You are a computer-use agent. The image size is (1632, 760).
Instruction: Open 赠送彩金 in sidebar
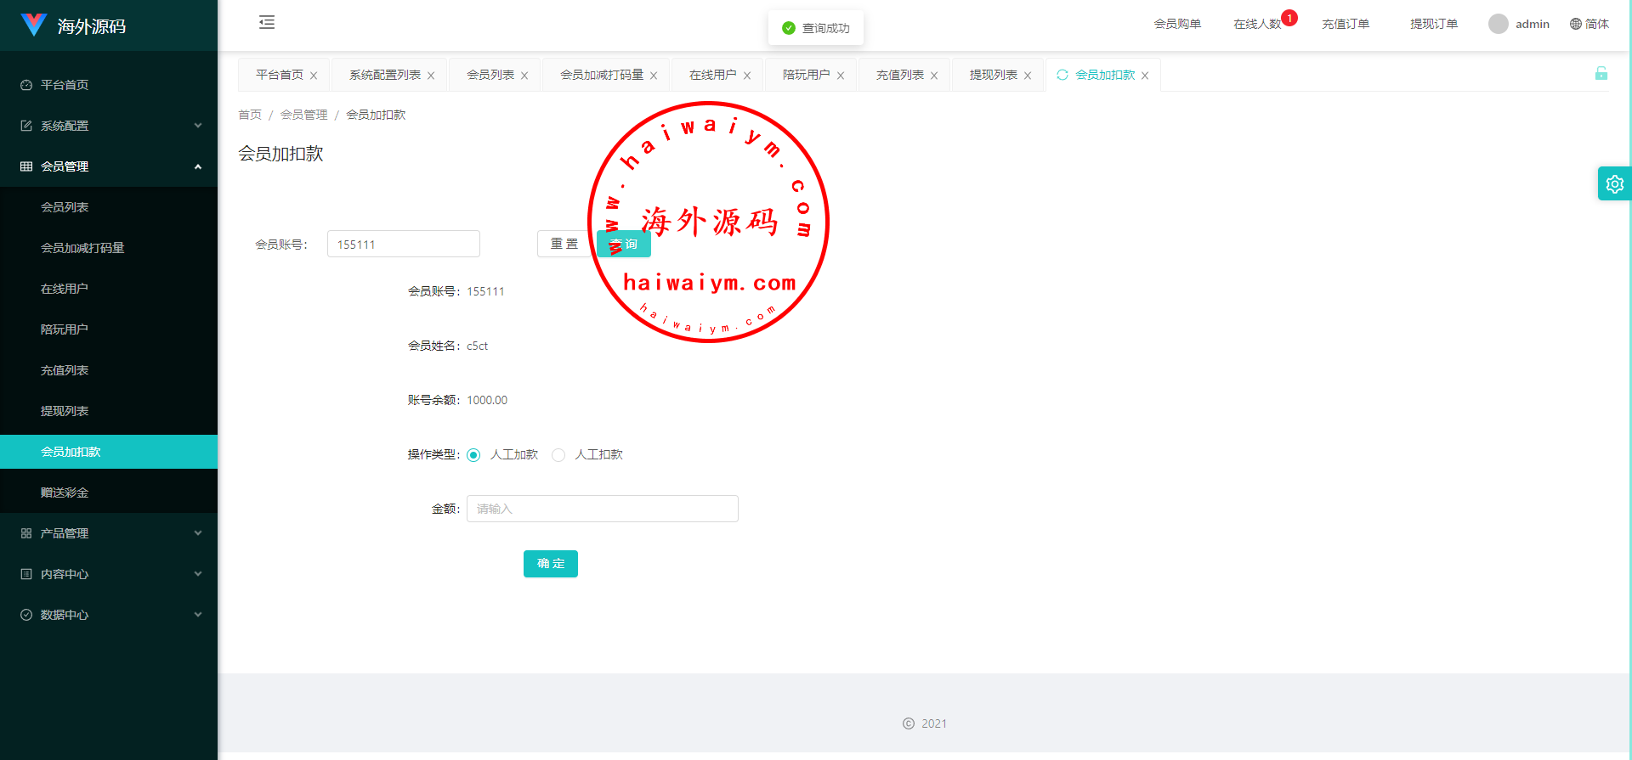pyautogui.click(x=65, y=493)
